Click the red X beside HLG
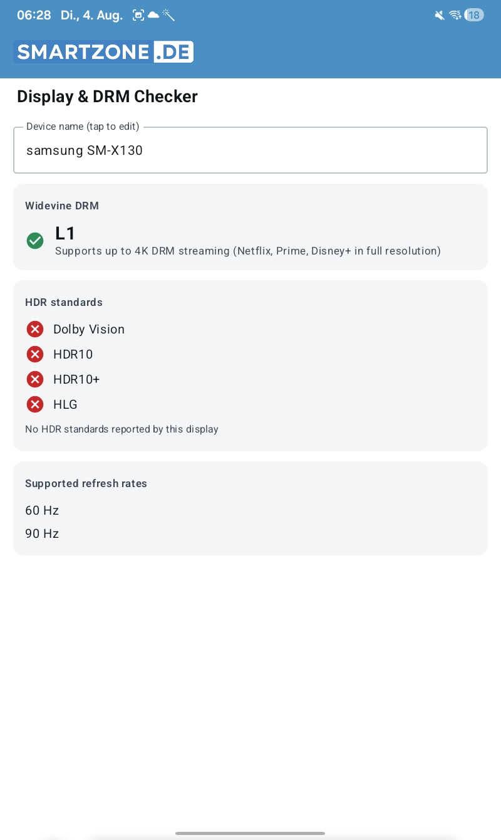501x840 pixels. [35, 404]
